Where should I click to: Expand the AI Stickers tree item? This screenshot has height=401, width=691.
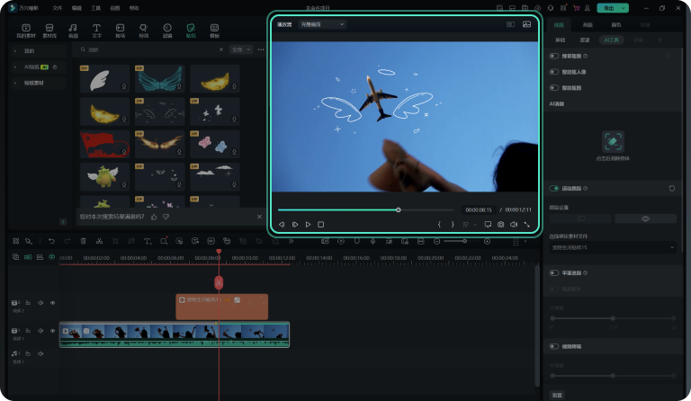16,67
